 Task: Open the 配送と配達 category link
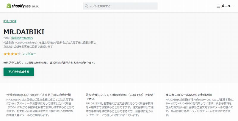(x=10, y=21)
